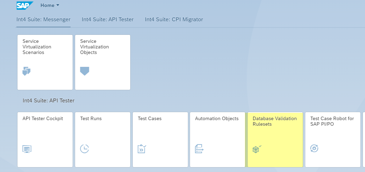The height and width of the screenshot is (172, 365).
Task: Click the Test Cases clipboard icon
Action: click(x=142, y=149)
